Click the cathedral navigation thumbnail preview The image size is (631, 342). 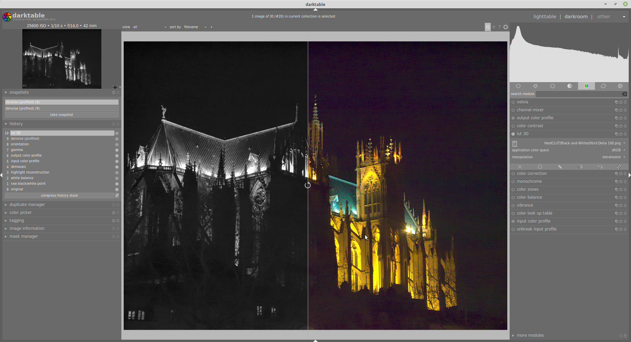pyautogui.click(x=62, y=59)
